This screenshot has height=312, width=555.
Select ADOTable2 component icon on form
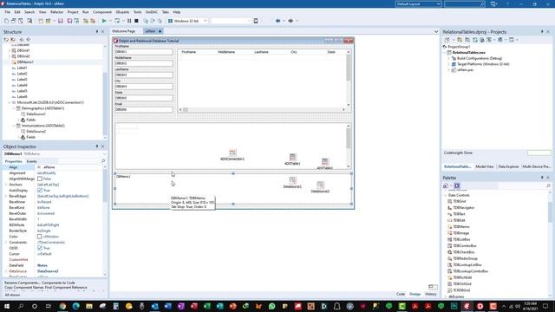(325, 162)
